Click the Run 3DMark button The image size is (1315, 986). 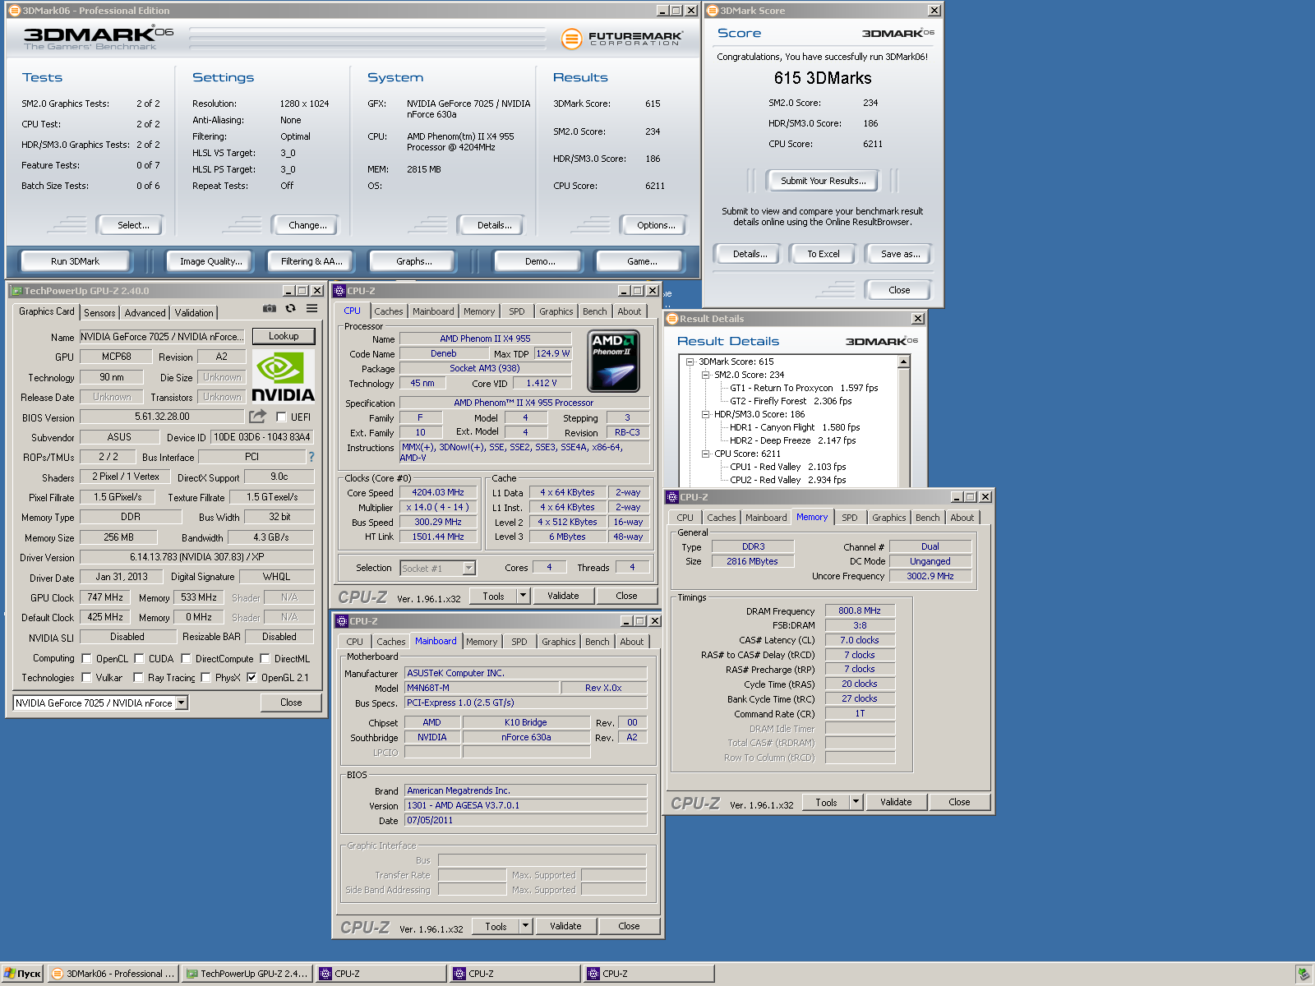pyautogui.click(x=75, y=261)
